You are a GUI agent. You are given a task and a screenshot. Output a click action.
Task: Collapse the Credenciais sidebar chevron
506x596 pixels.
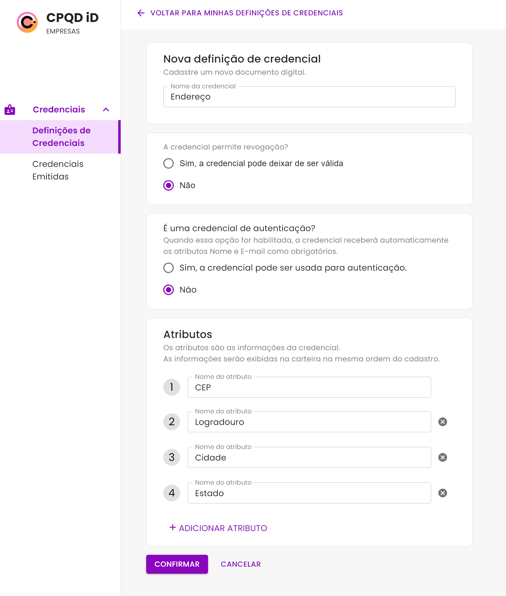pyautogui.click(x=106, y=110)
